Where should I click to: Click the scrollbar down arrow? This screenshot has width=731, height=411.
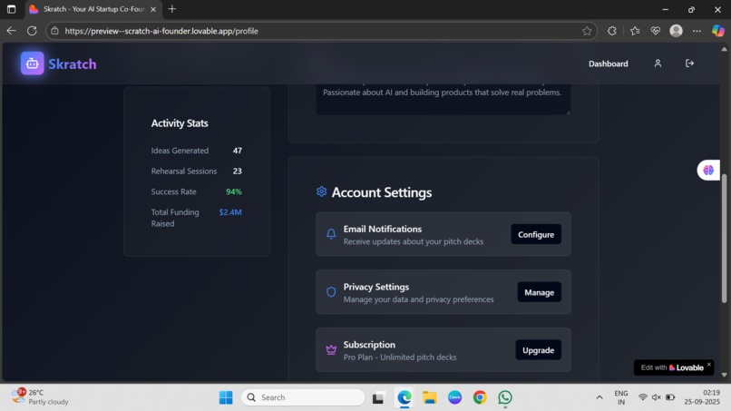click(x=724, y=375)
